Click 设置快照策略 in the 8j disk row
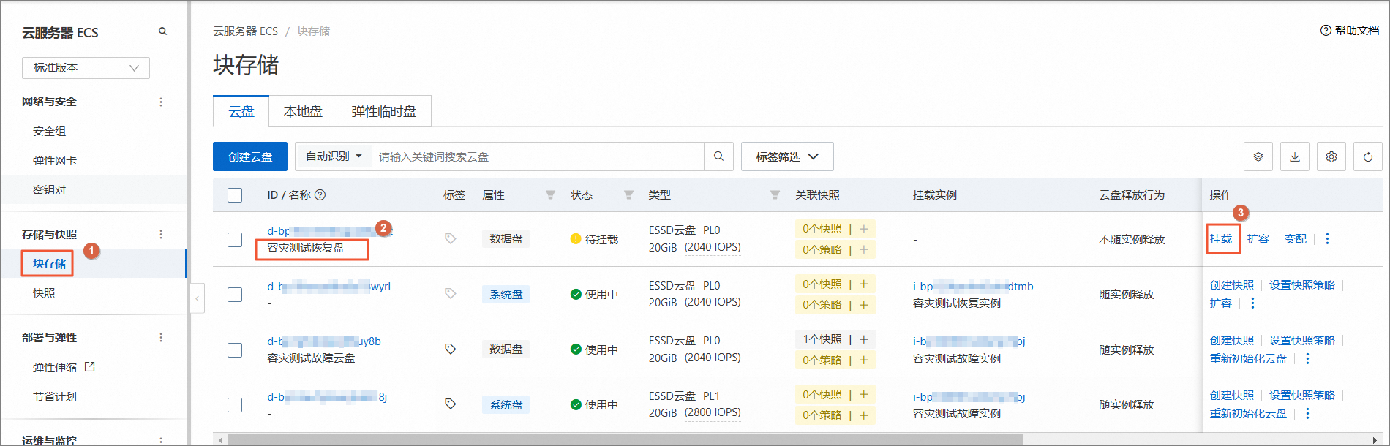 click(x=1302, y=395)
